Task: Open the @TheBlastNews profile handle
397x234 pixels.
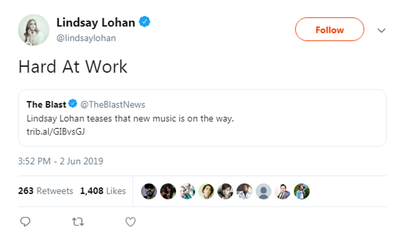Action: coord(113,105)
